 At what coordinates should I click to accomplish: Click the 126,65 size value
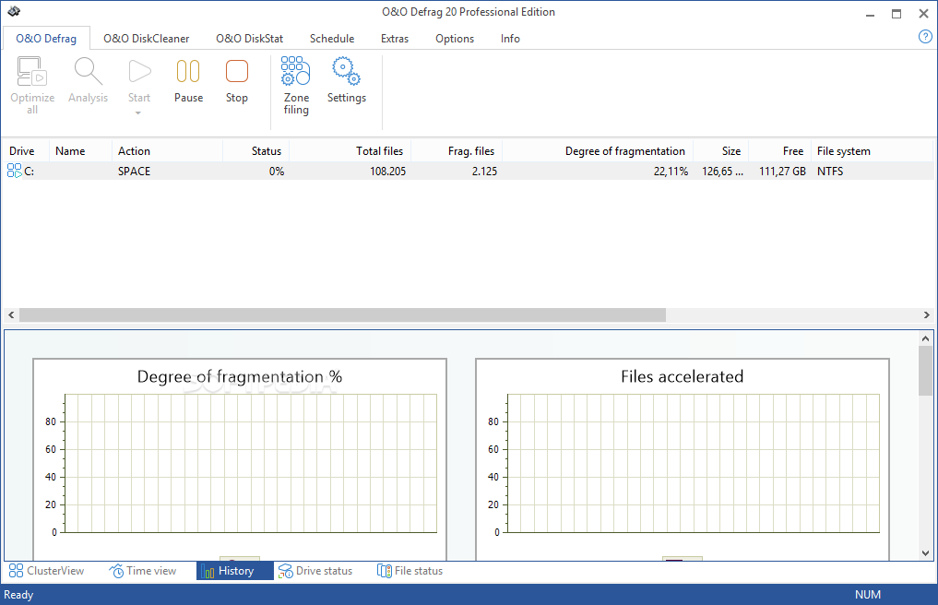click(723, 172)
